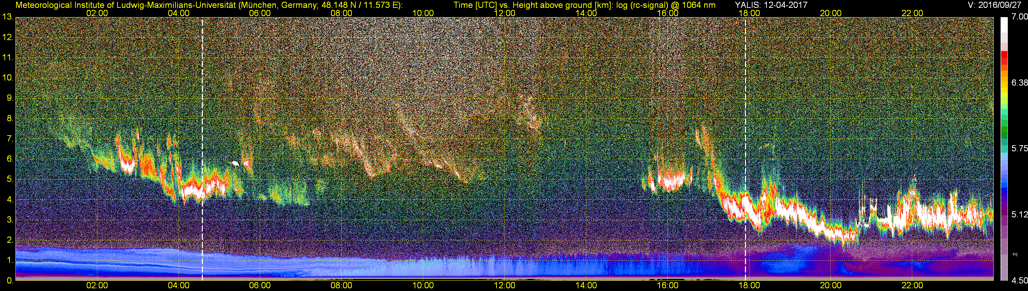Click the 14:00 label on the top time axis
Viewport: 1028px width, 291px height.
tap(586, 13)
